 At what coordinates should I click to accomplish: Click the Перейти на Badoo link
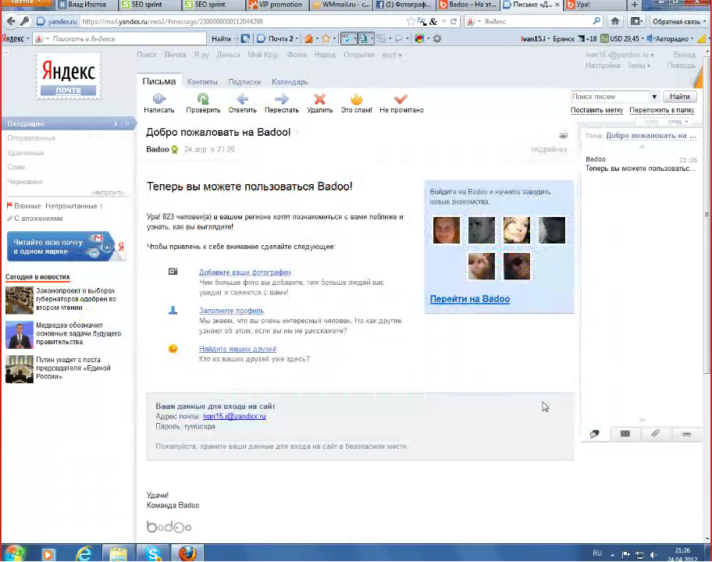click(469, 299)
